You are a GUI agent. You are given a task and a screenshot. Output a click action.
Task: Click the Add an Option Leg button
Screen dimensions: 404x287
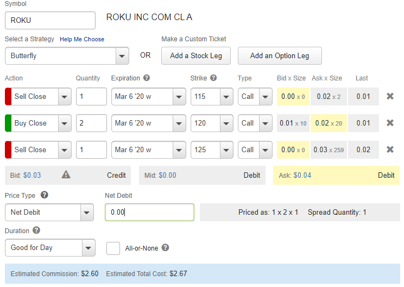coord(280,55)
